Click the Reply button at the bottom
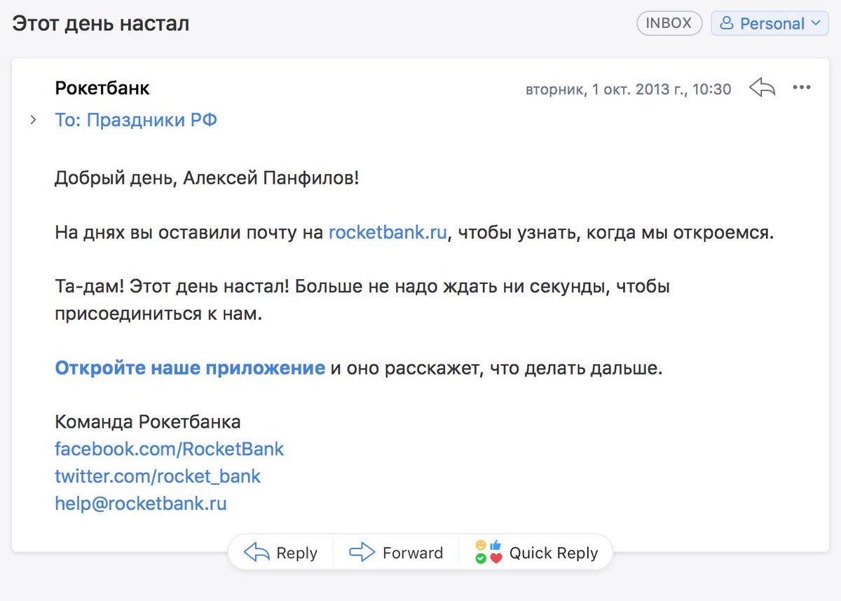 coord(281,553)
